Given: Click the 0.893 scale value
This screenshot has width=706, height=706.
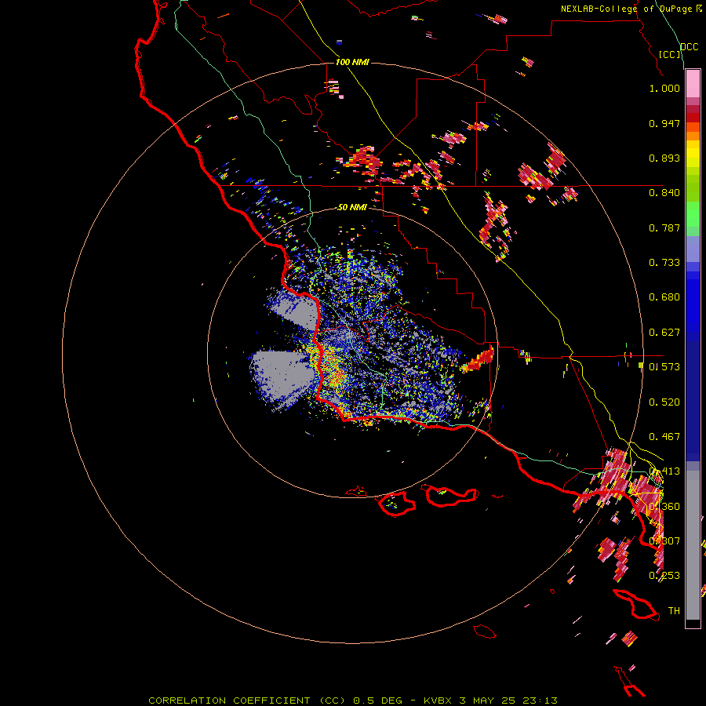Looking at the screenshot, I should tap(664, 158).
